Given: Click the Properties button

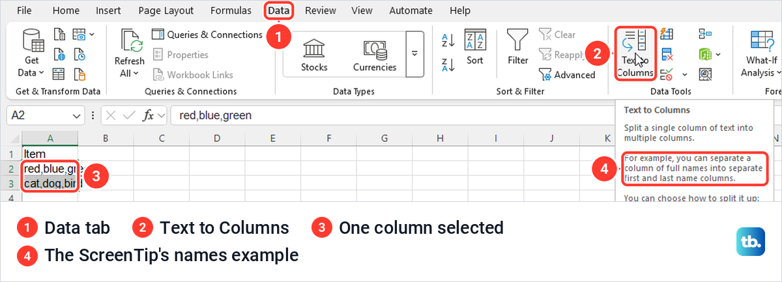Looking at the screenshot, I should (x=180, y=55).
